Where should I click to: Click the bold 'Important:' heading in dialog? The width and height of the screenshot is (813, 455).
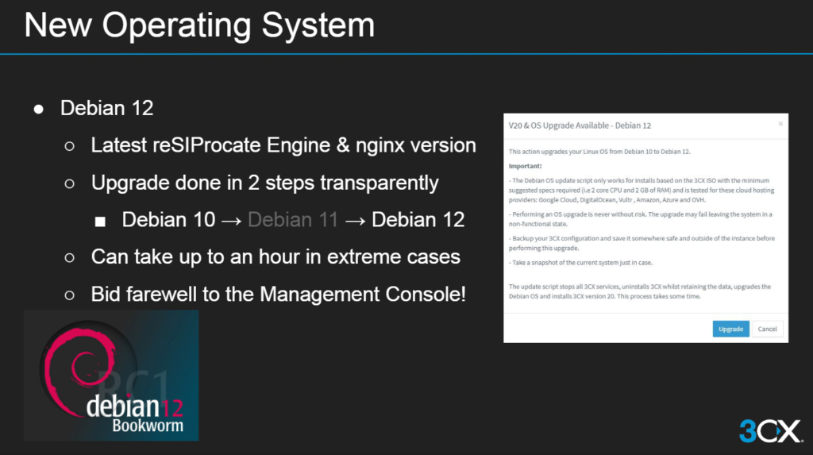tap(525, 166)
